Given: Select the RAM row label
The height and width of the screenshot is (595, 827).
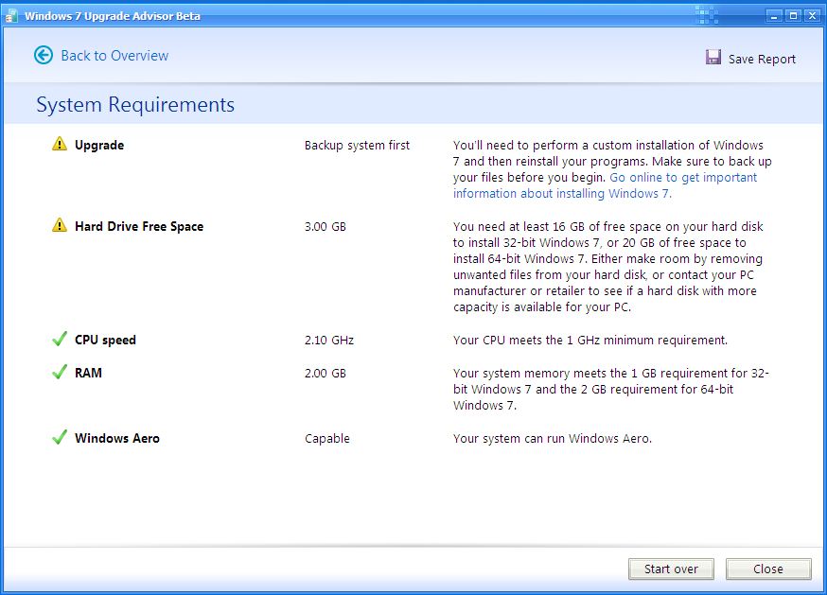Looking at the screenshot, I should 88,373.
